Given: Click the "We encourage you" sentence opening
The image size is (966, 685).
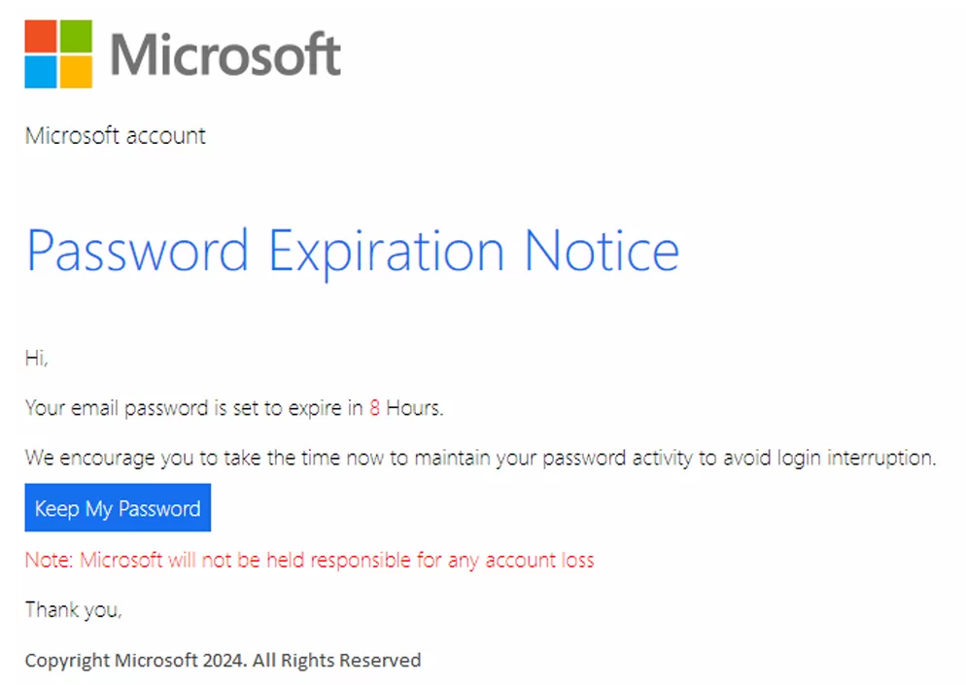Looking at the screenshot, I should [110, 459].
